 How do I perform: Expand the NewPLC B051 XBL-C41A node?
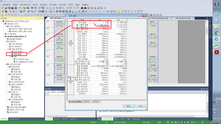click(x=8, y=32)
